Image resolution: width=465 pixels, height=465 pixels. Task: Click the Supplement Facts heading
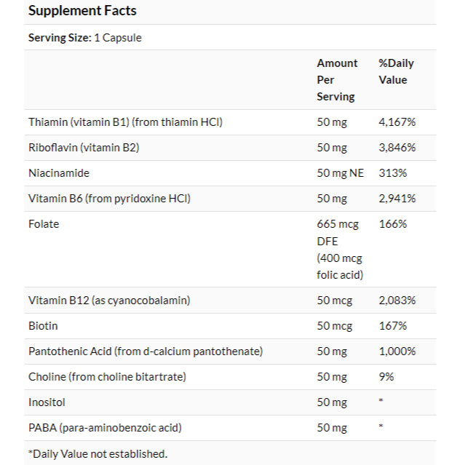click(x=82, y=11)
